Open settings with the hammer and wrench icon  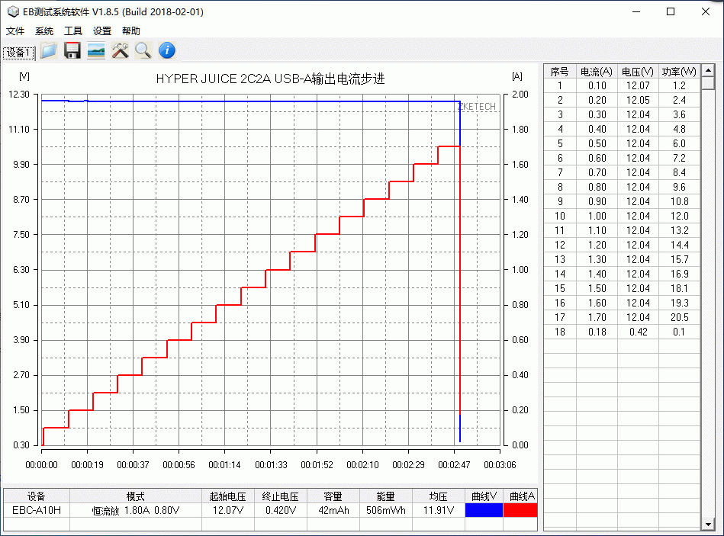click(x=120, y=50)
